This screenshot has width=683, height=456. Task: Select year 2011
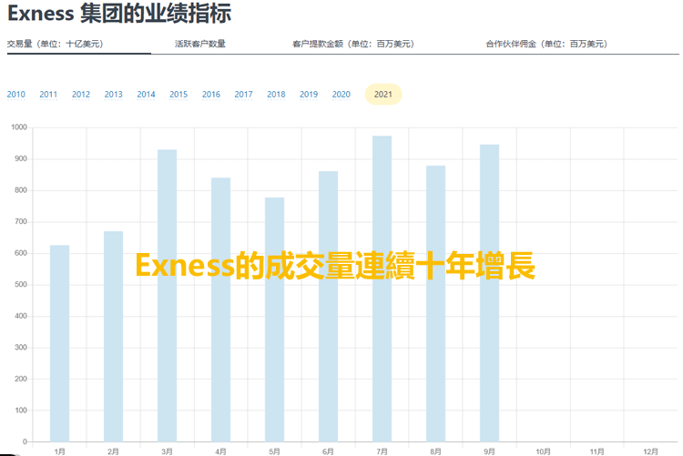pyautogui.click(x=48, y=94)
